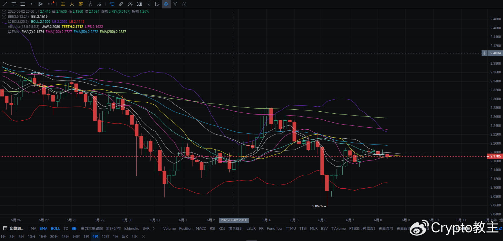Select the ruler measurement tool

[x=121, y=4]
